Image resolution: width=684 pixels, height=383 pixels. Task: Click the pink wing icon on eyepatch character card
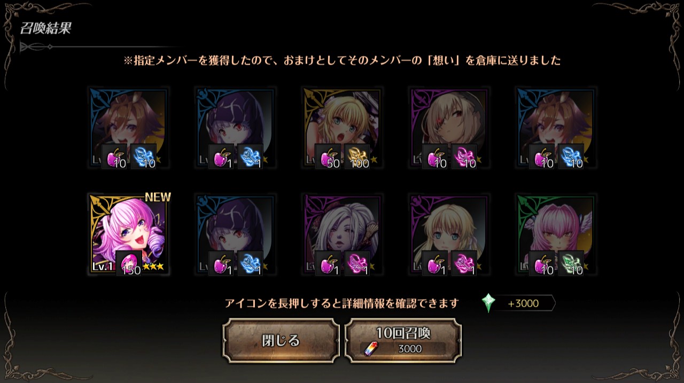[x=464, y=157]
